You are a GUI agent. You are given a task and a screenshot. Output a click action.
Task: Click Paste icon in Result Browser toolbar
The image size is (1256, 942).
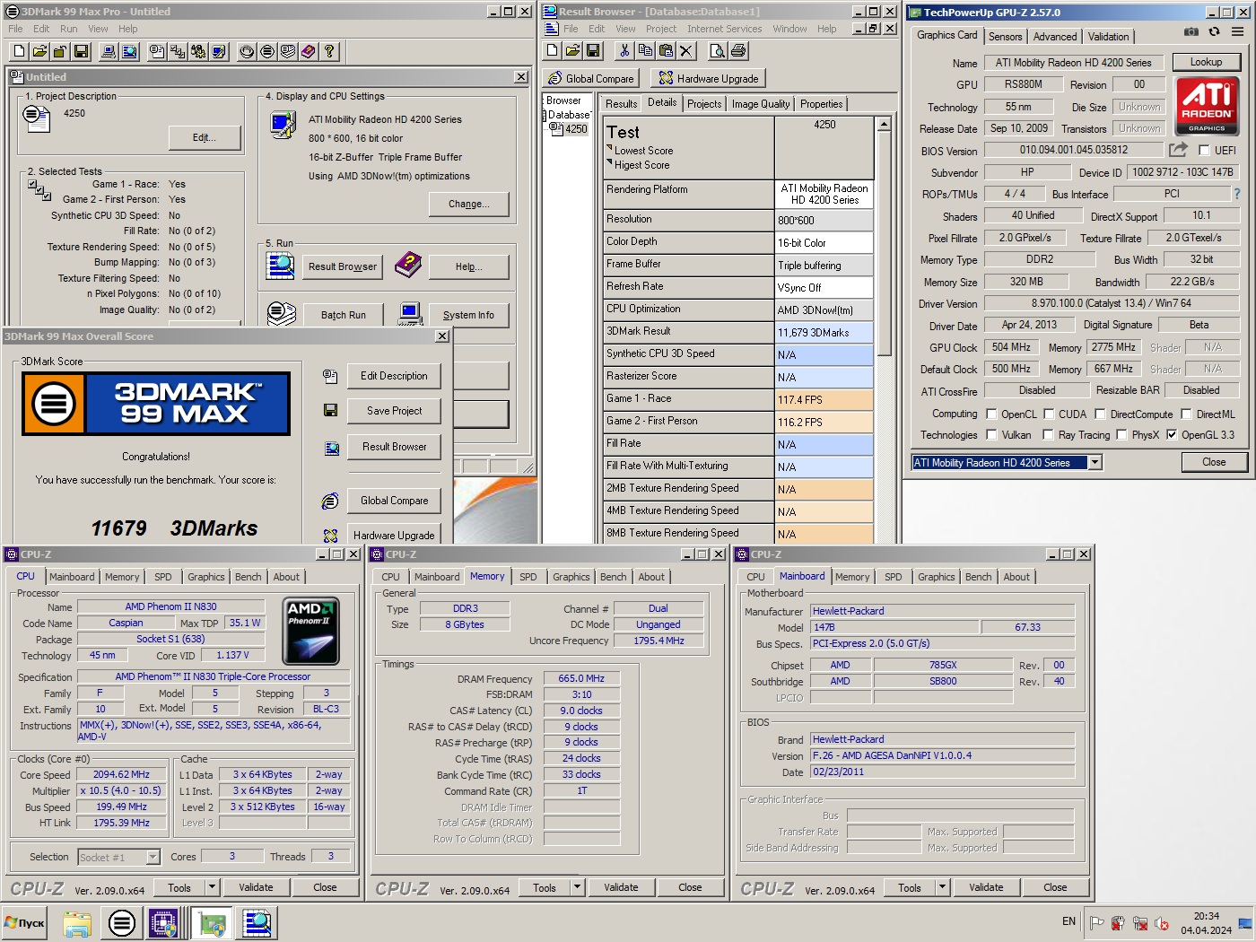tap(666, 51)
